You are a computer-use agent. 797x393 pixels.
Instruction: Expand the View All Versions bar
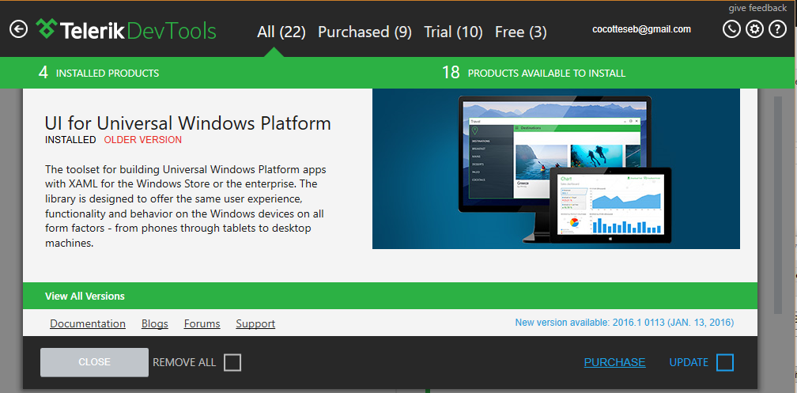click(x=390, y=296)
